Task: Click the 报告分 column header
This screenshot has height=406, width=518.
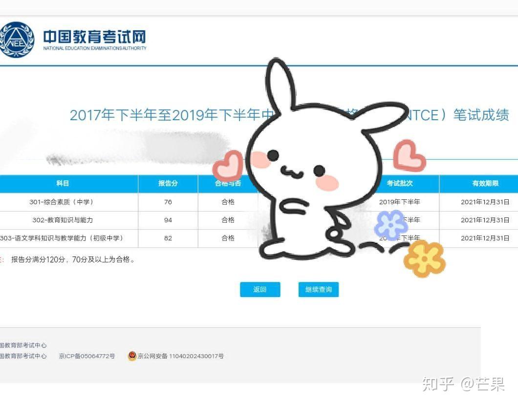Action: (167, 183)
